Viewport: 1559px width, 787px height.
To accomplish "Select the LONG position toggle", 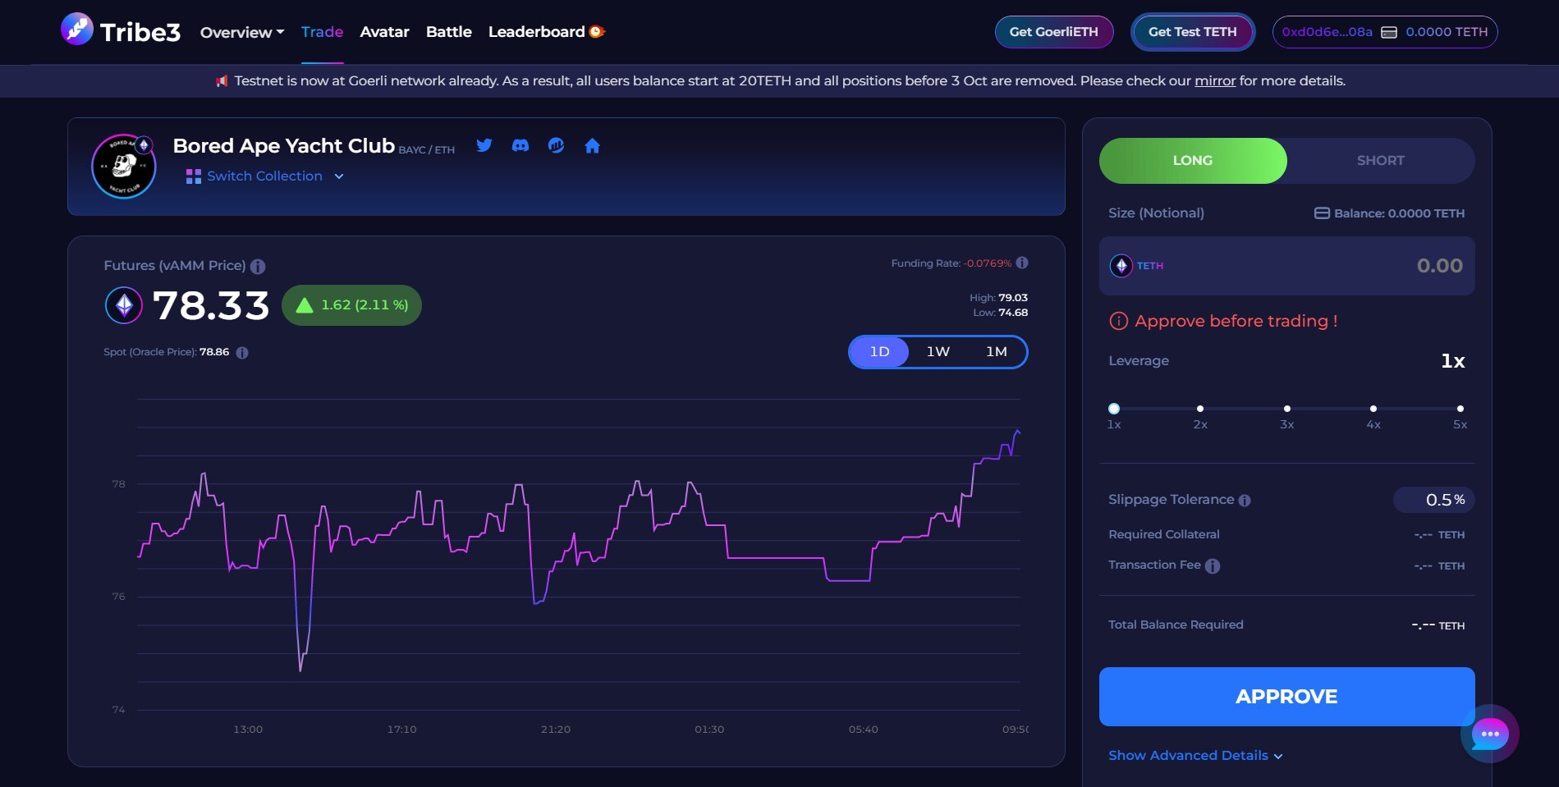I will point(1193,161).
